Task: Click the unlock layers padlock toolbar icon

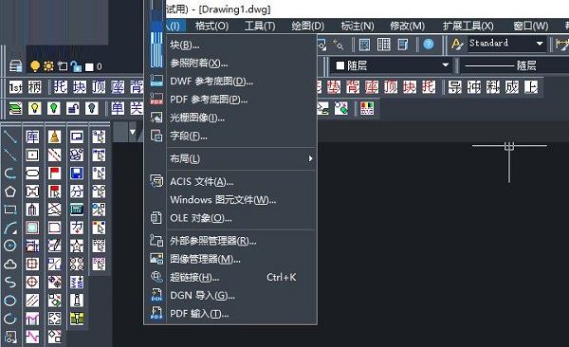Action: pos(73,108)
